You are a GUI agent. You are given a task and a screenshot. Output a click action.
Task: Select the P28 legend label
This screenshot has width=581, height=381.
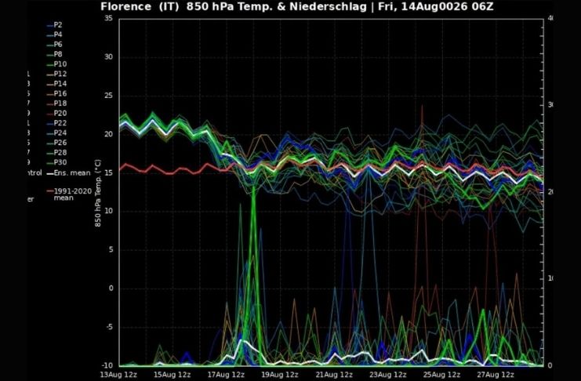[x=60, y=152]
